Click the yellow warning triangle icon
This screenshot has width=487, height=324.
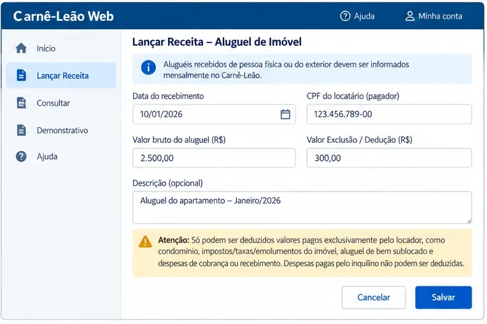pyautogui.click(x=145, y=242)
